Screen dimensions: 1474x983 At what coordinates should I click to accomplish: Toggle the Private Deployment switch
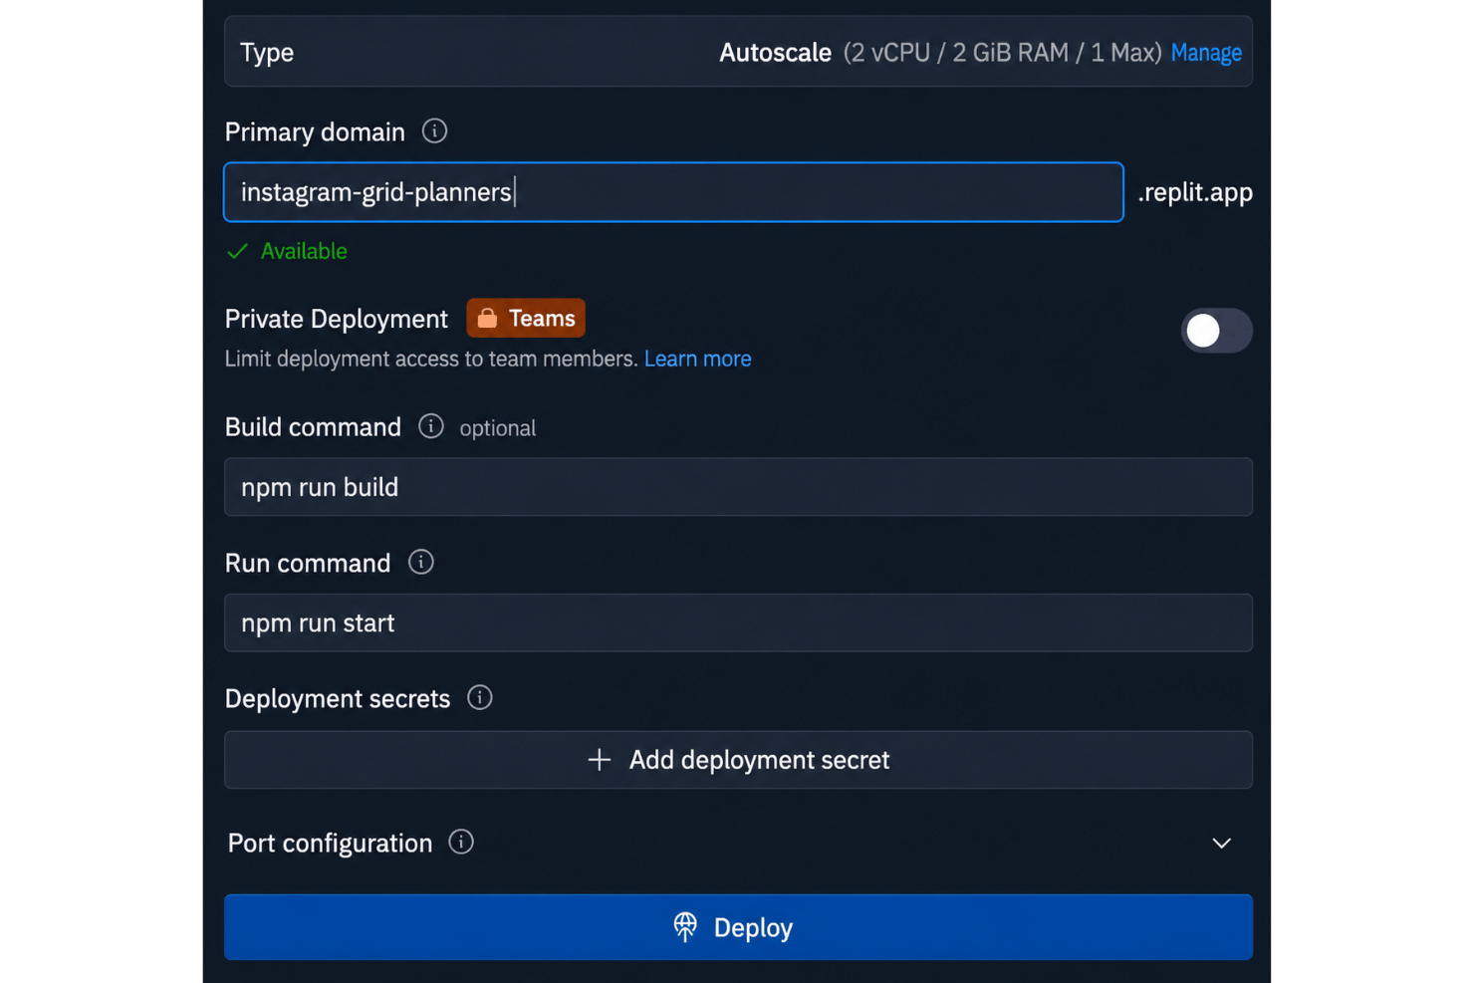(1216, 331)
